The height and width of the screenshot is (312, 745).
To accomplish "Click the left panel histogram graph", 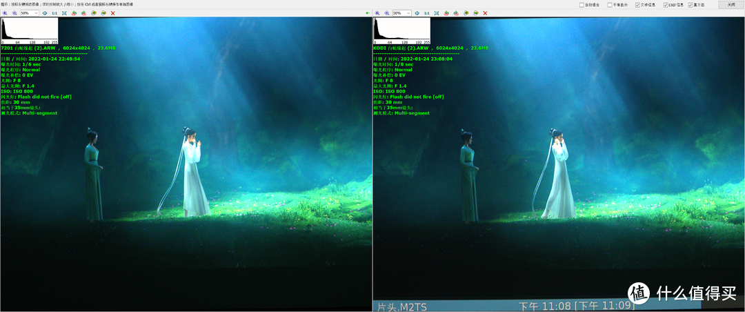I will tap(30, 31).
